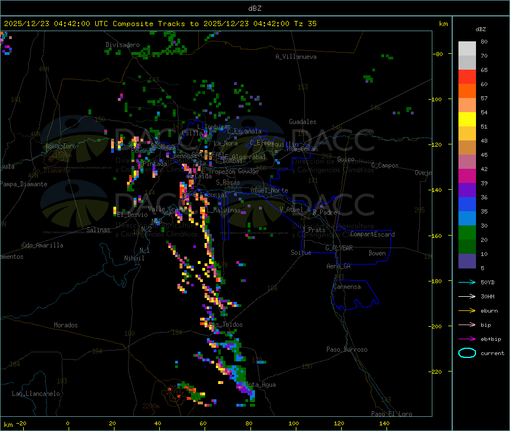This screenshot has width=510, height=431.
Task: Click the La_Nora location label
Action: 226,143
